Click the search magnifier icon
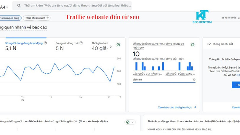The width and height of the screenshot is (240, 135). click(19, 6)
